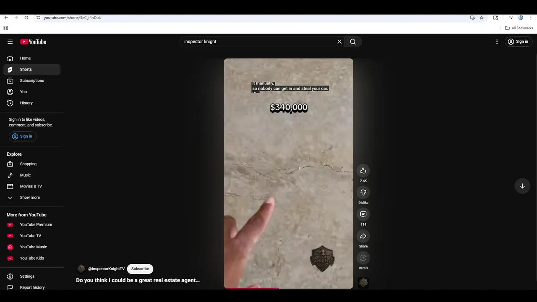
Task: Click the install app icon in address bar
Action: click(472, 18)
